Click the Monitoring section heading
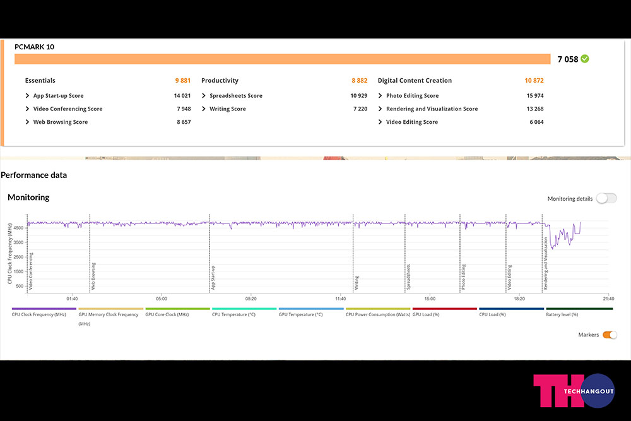The image size is (631, 421). click(x=28, y=197)
